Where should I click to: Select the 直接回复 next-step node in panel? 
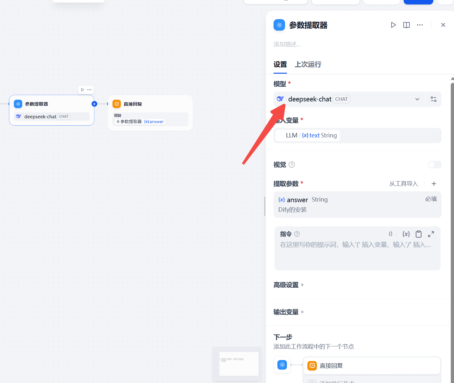(x=371, y=365)
